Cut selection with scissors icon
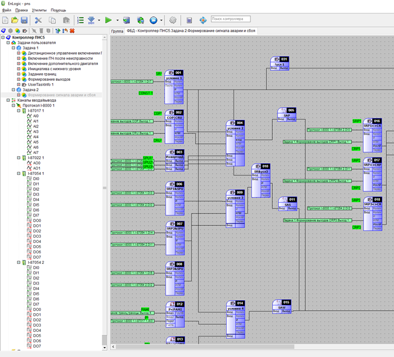Image resolution: width=394 pixels, height=357 pixels. pyautogui.click(x=38, y=20)
